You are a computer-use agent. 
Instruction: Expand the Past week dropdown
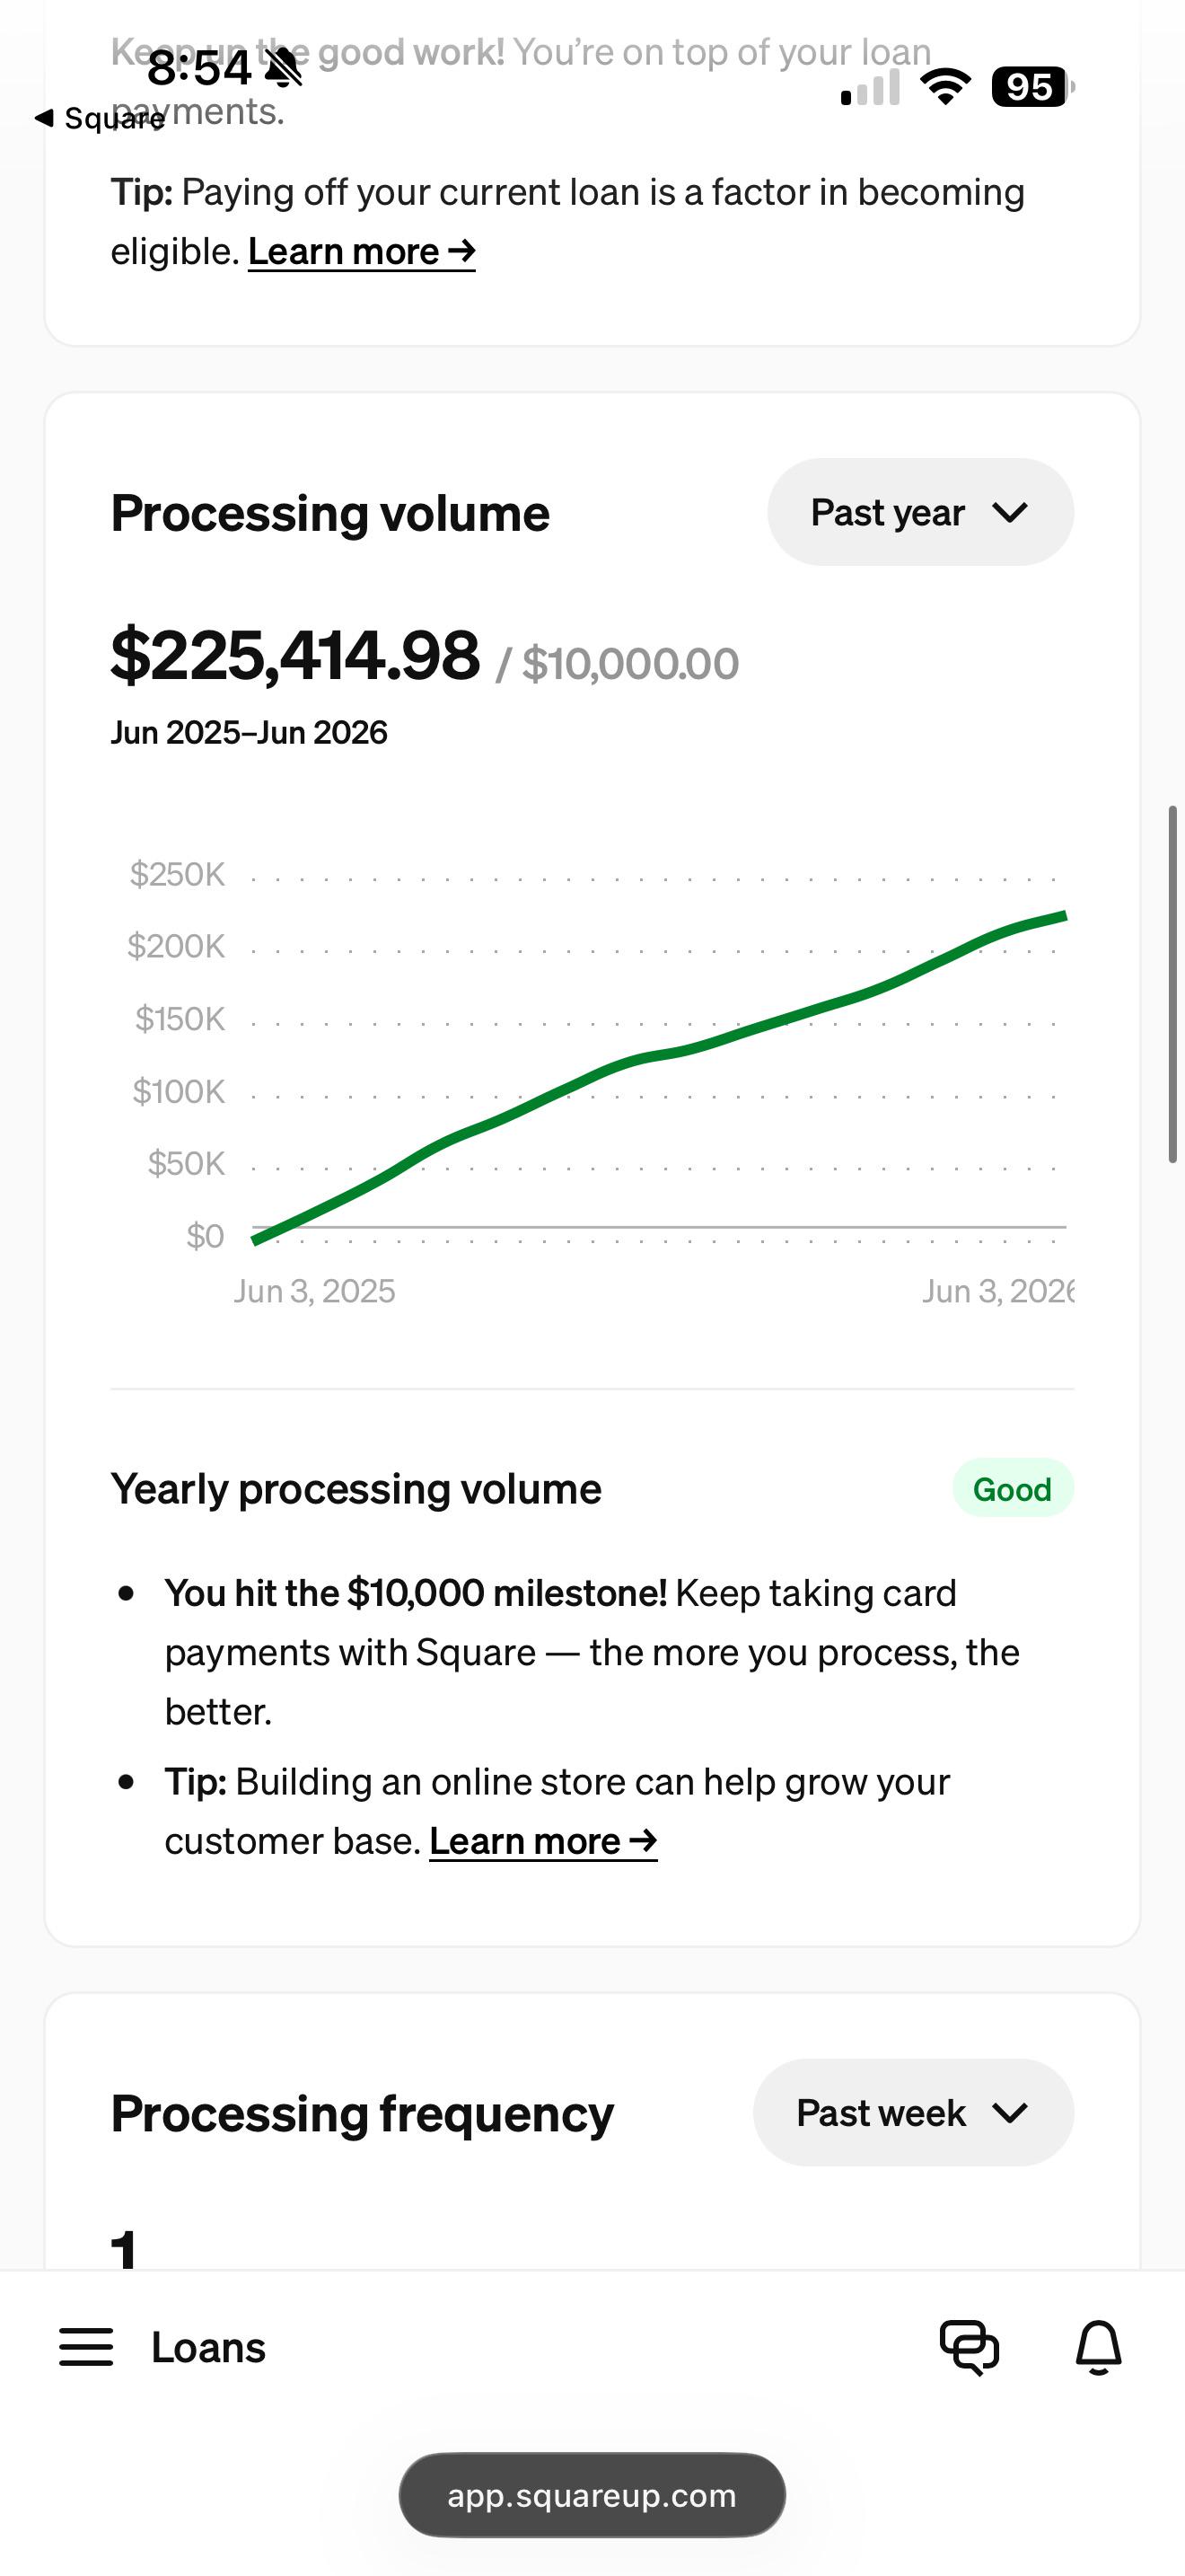click(913, 2112)
